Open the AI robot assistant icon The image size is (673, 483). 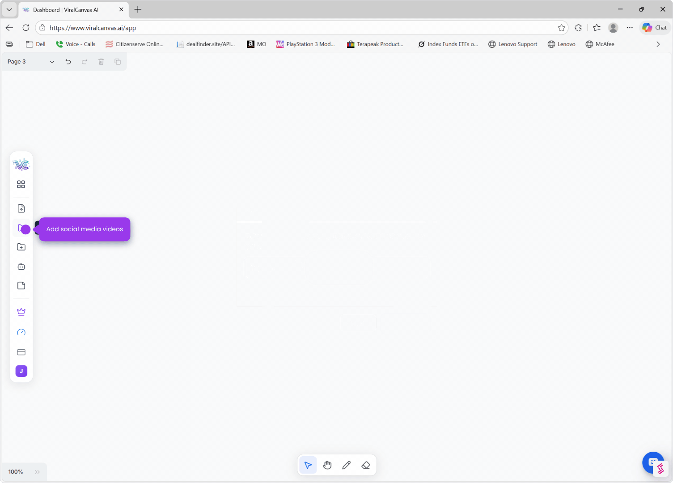coord(21,267)
